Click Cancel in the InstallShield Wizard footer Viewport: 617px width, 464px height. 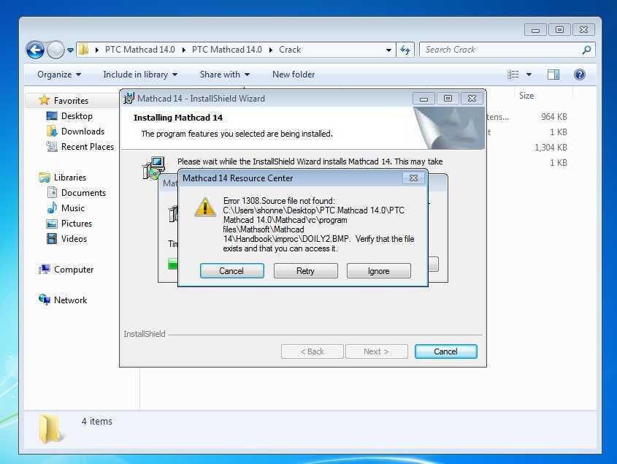pos(446,351)
